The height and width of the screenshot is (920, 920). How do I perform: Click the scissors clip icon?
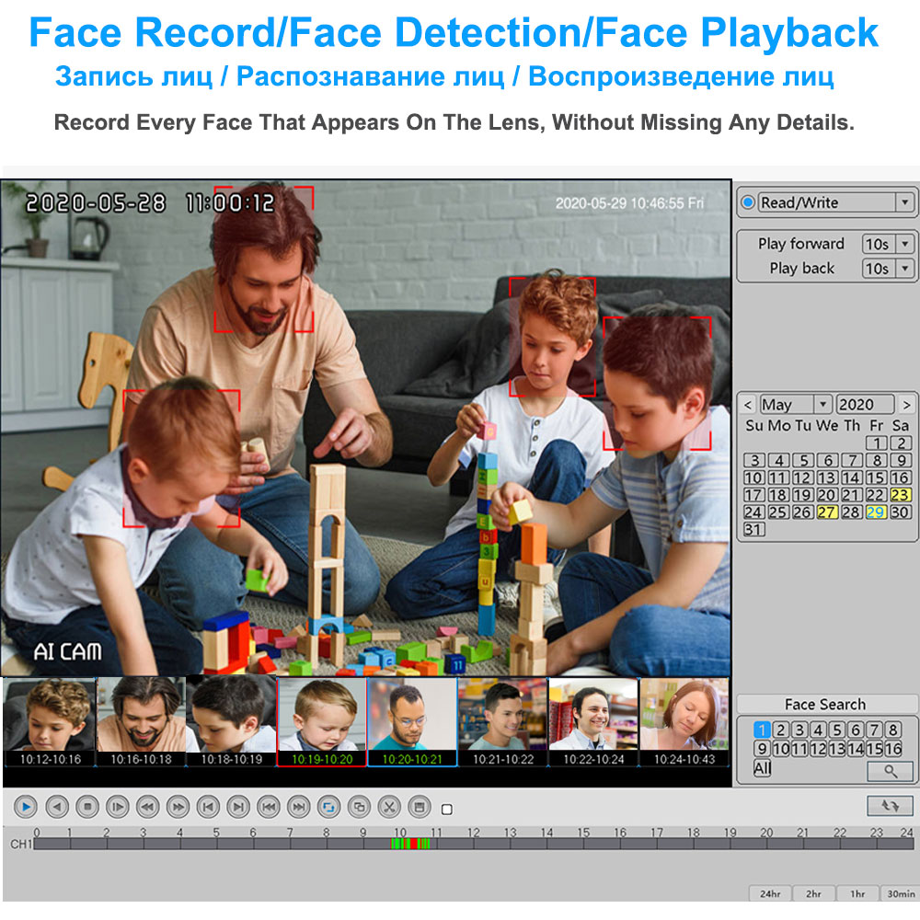pyautogui.click(x=388, y=808)
